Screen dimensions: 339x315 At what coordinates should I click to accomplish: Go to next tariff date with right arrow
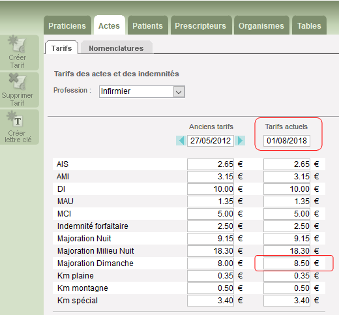point(240,140)
